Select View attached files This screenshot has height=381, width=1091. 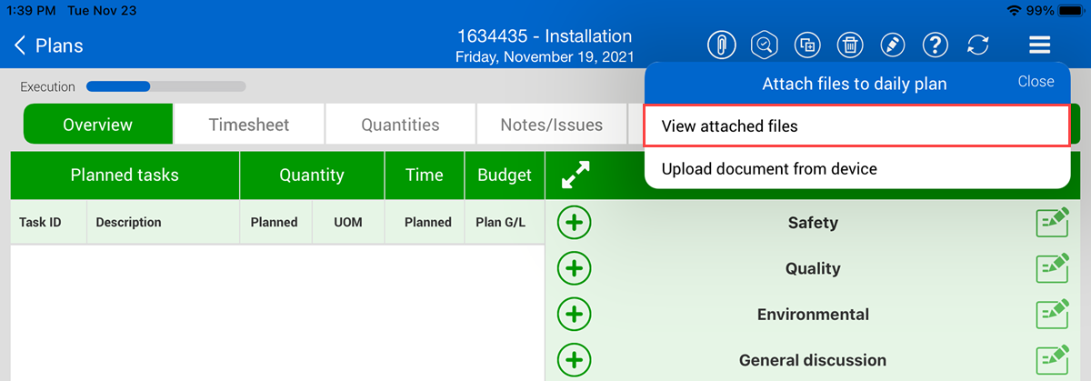856,126
